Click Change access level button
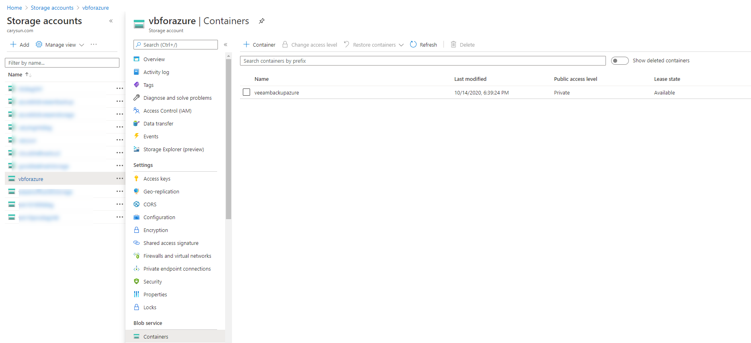 coord(310,45)
